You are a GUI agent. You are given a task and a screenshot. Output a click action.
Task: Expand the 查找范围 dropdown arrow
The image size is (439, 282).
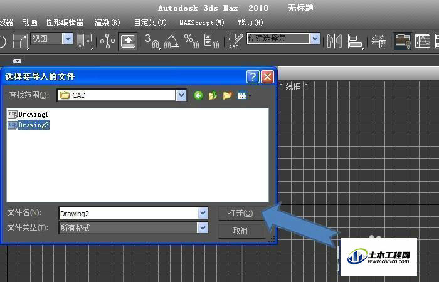coord(181,95)
